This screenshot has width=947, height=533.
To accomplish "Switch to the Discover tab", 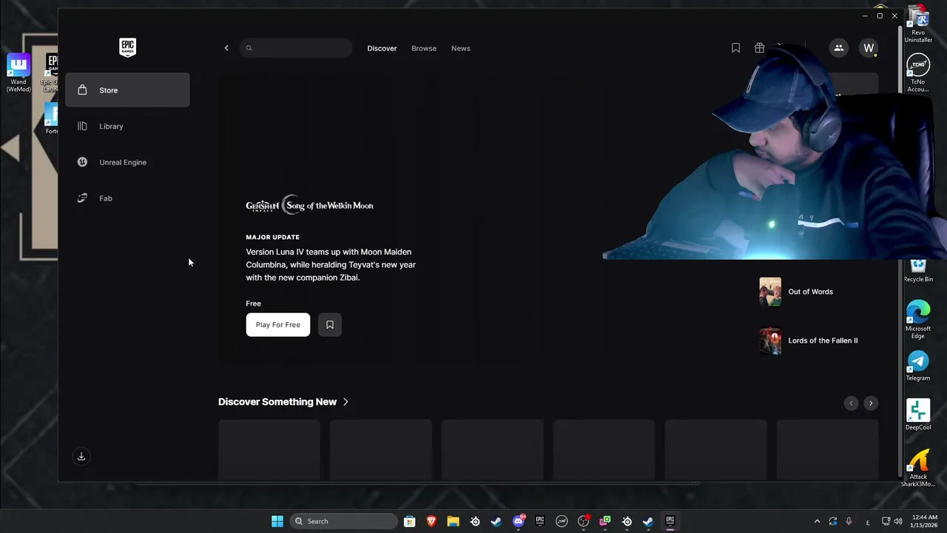I will coord(382,48).
